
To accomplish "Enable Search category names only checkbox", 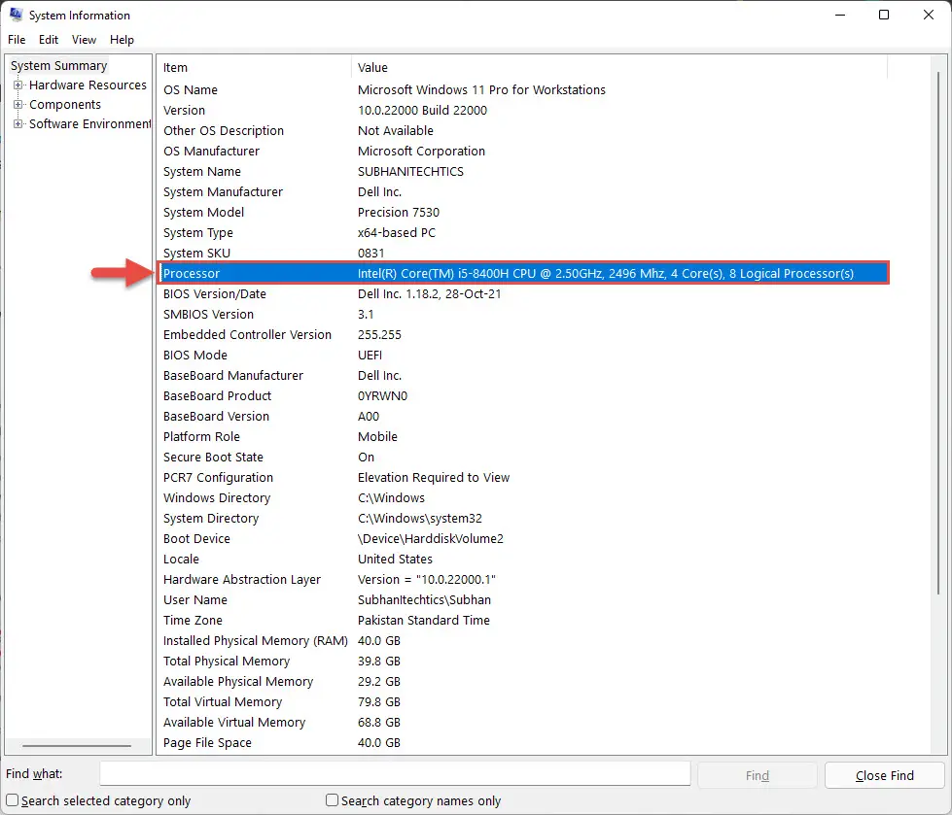I will [332, 800].
